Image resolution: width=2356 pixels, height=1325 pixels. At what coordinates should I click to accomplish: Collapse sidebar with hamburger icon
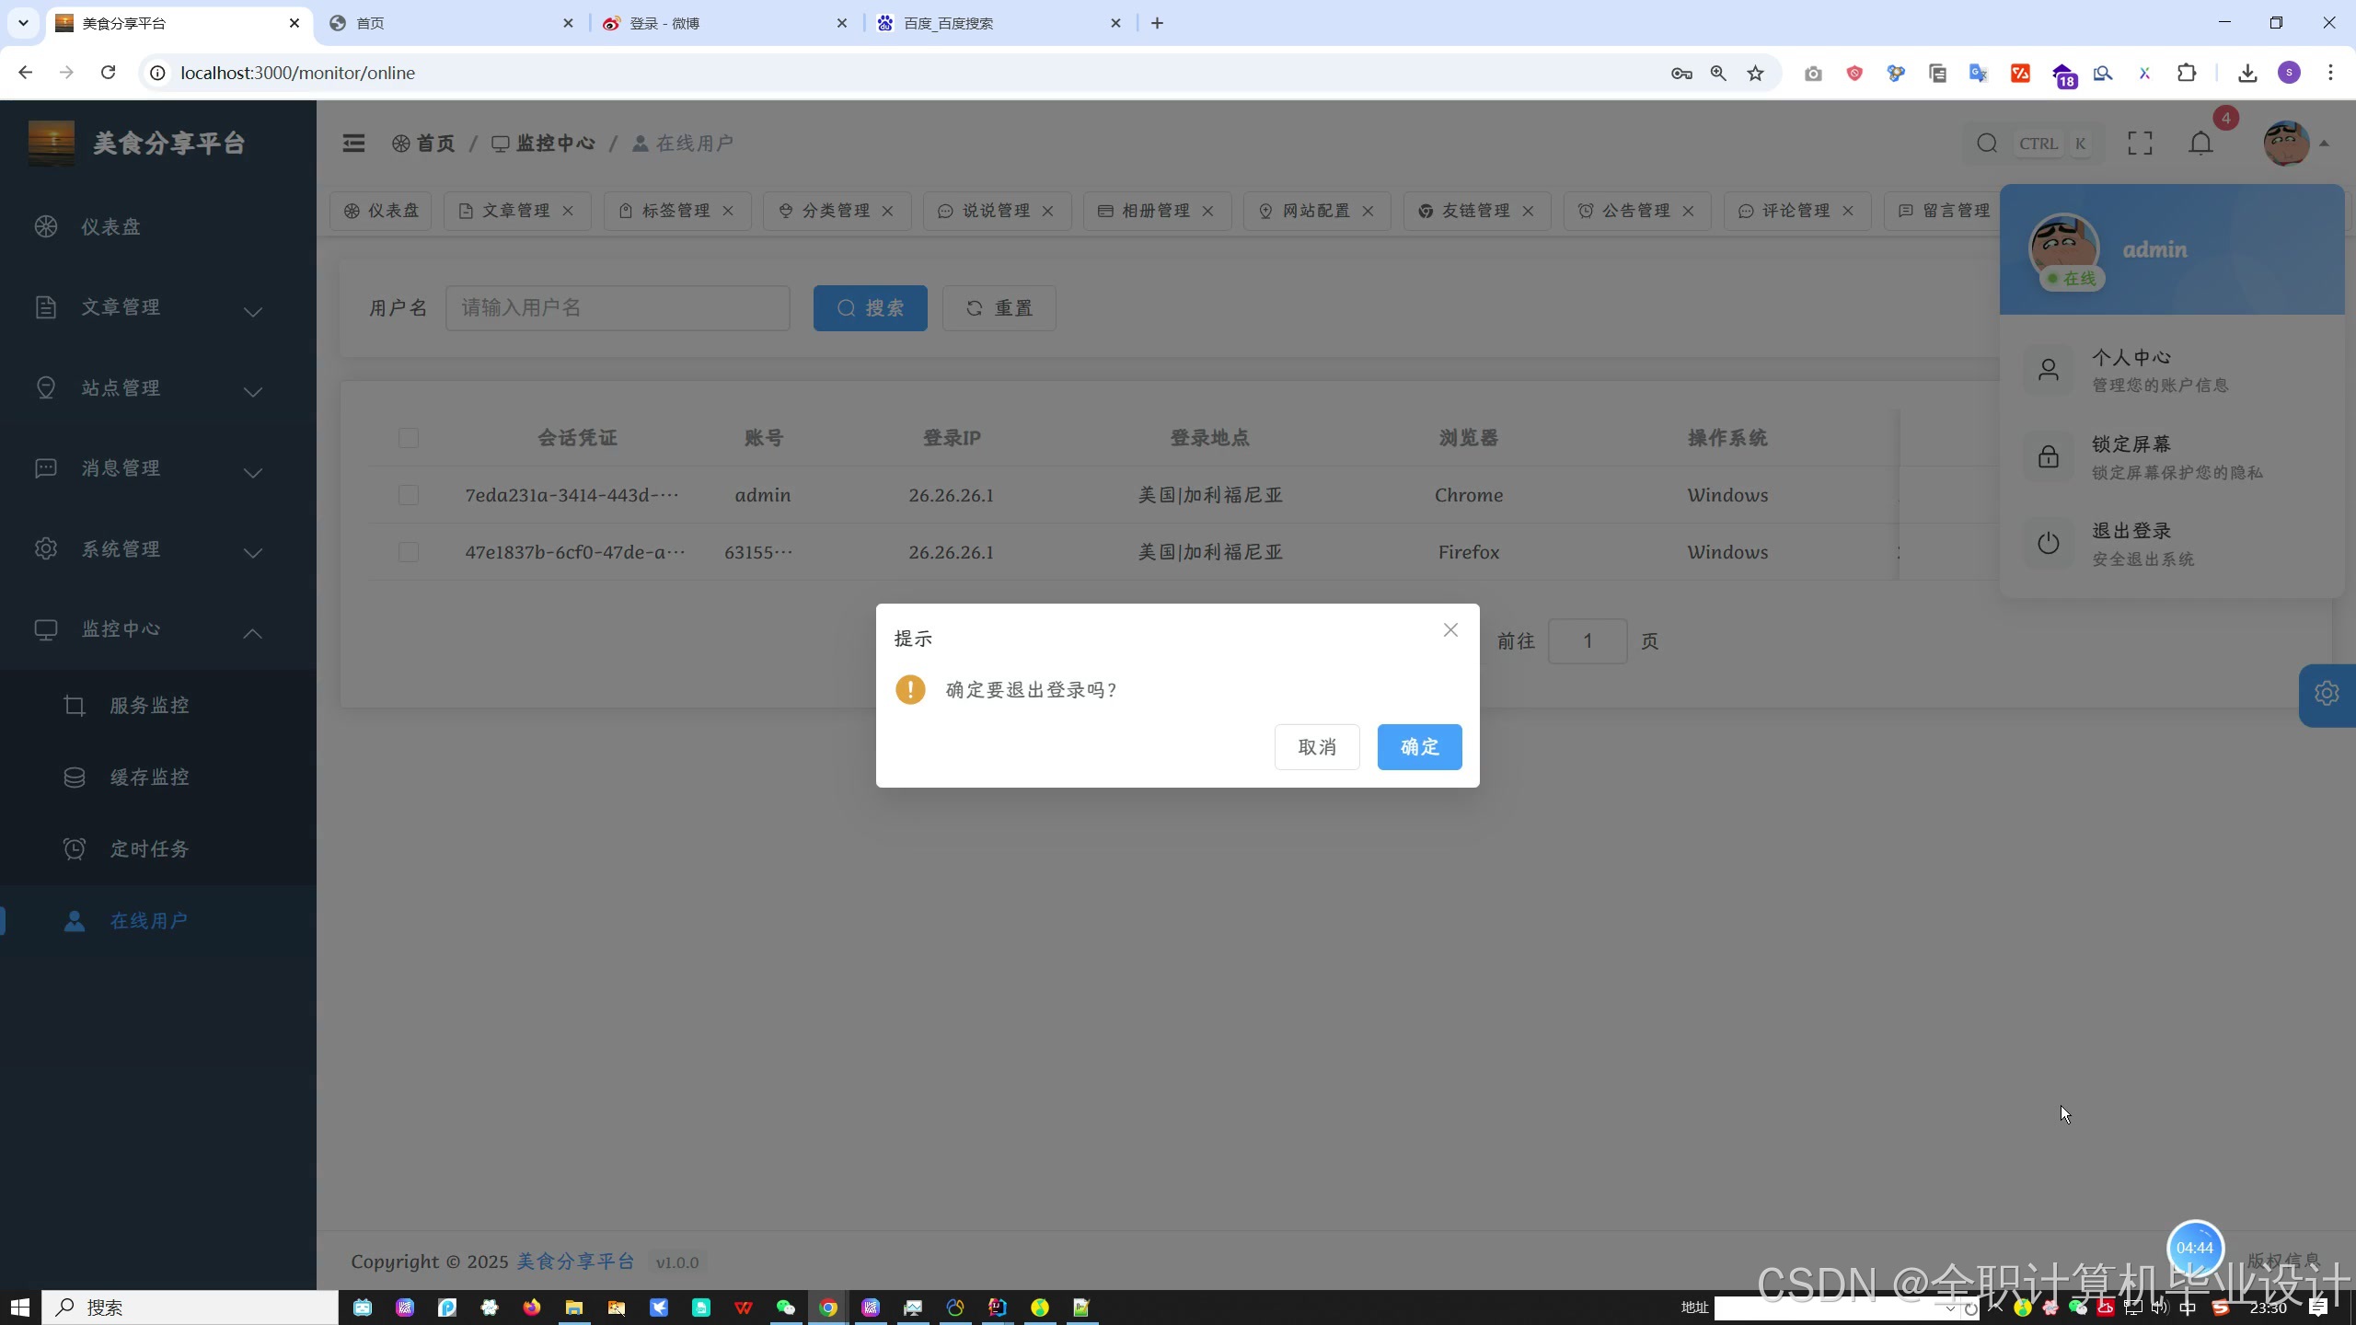(x=353, y=144)
